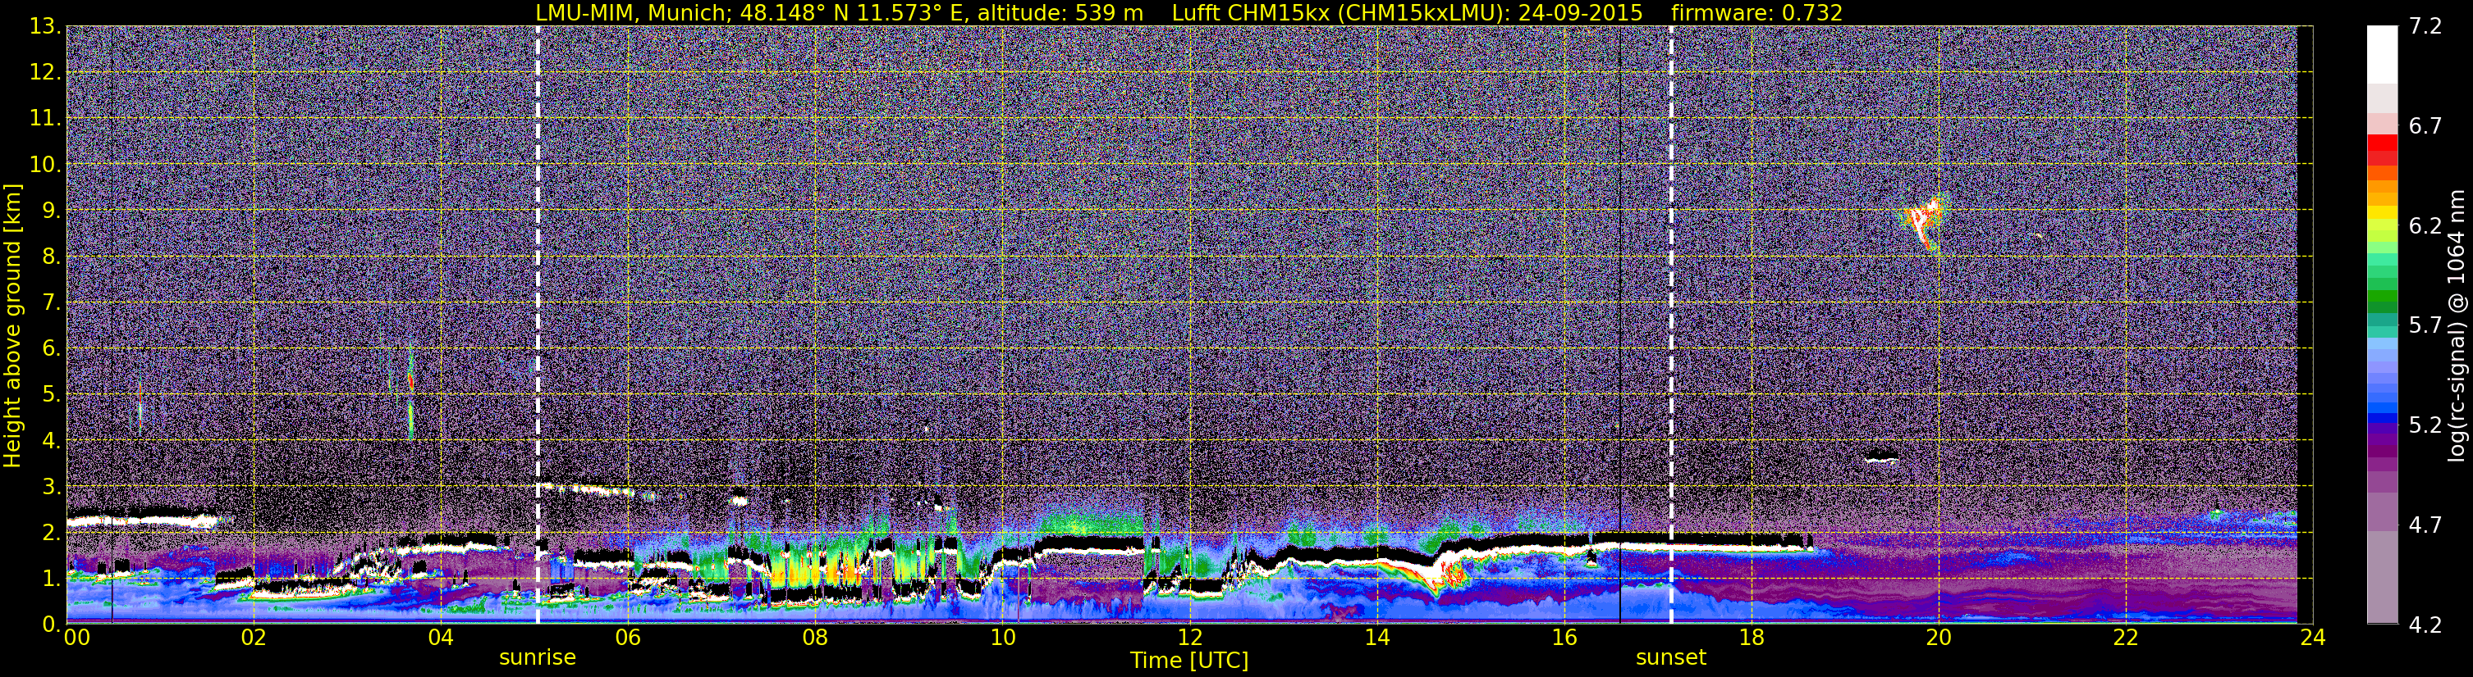Click the colorbar tick value '4.7'
2473x677 pixels.
click(x=2425, y=525)
